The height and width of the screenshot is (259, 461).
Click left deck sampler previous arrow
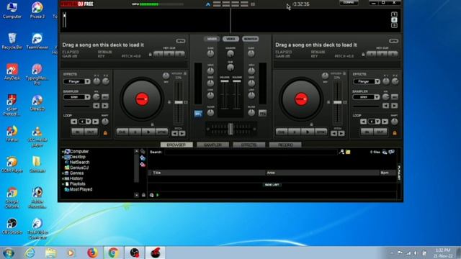click(x=96, y=106)
